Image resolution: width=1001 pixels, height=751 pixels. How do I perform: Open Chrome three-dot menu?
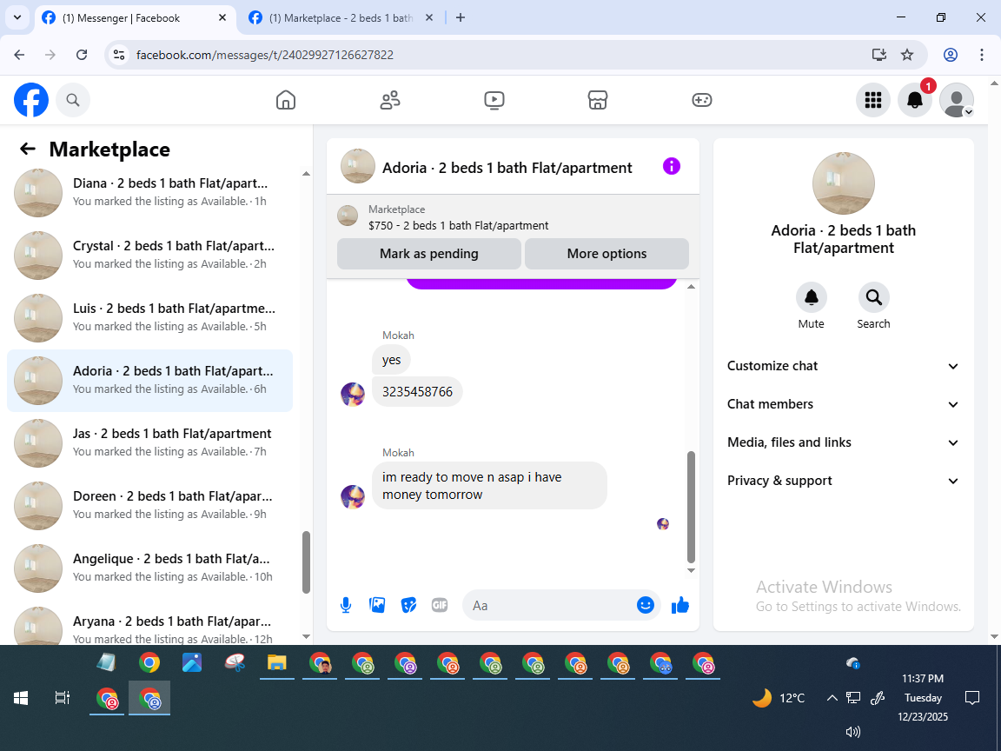tap(982, 55)
